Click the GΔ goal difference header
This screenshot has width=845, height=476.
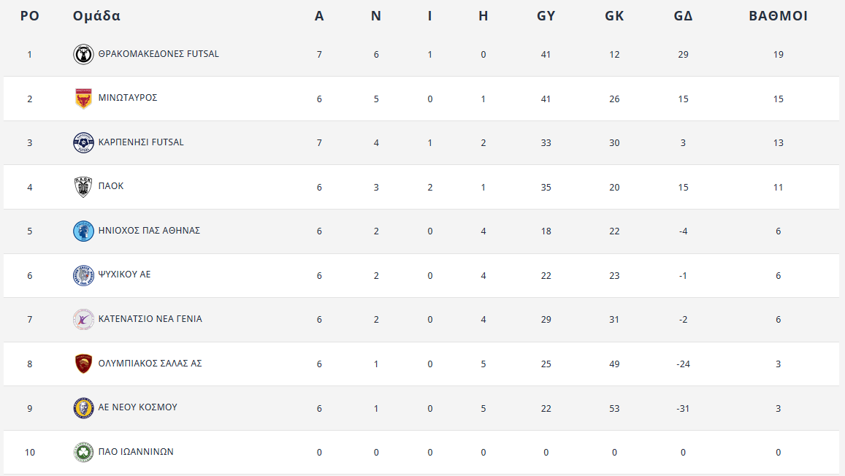(683, 16)
